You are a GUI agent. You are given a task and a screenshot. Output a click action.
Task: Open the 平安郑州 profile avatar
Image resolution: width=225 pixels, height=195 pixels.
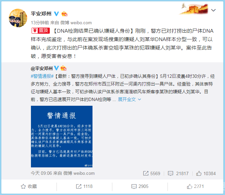[18, 18]
